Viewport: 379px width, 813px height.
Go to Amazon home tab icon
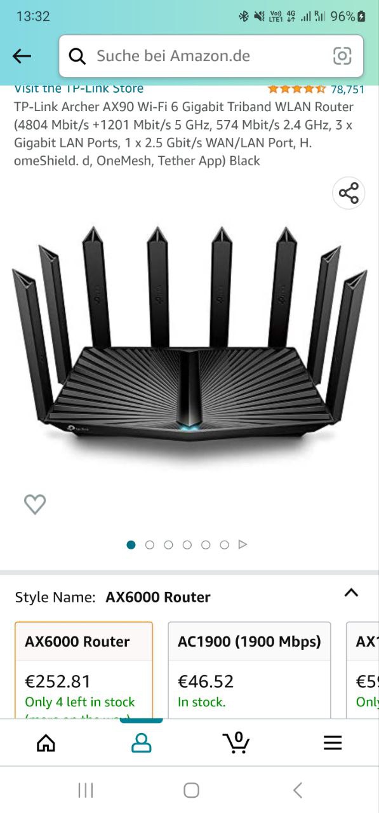(x=46, y=742)
